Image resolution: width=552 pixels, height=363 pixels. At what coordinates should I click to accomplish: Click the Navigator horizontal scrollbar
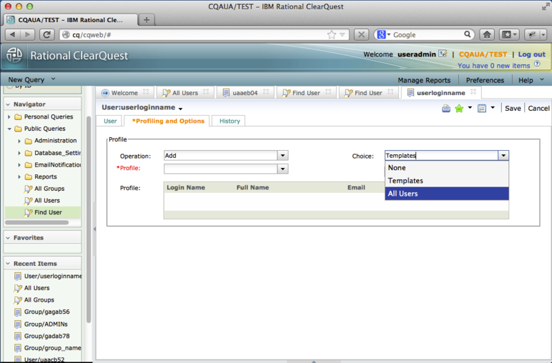pos(37,222)
